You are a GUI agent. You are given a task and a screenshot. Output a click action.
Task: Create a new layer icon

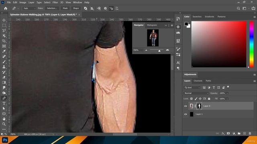pos(245,134)
